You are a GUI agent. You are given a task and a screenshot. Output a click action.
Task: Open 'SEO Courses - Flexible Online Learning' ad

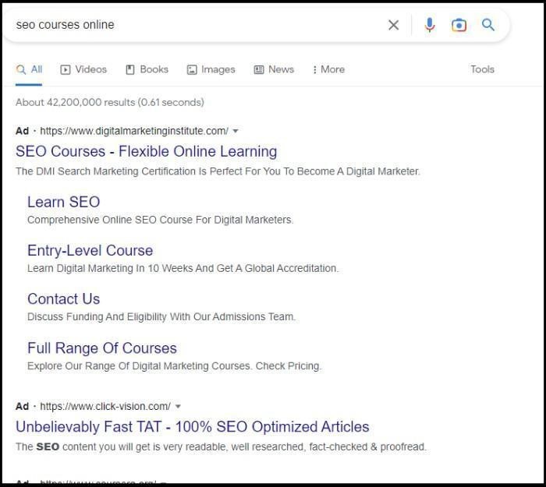147,151
